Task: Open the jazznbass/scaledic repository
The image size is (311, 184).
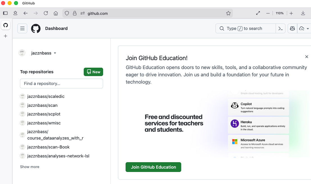Action: tap(46, 96)
